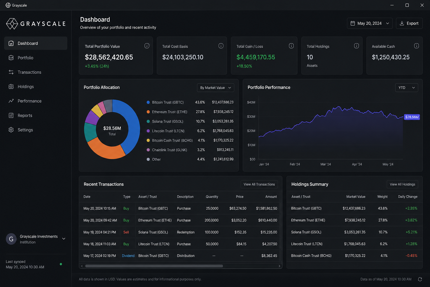
Task: Open the May 20, 2024 date dropdown
Action: (x=370, y=23)
